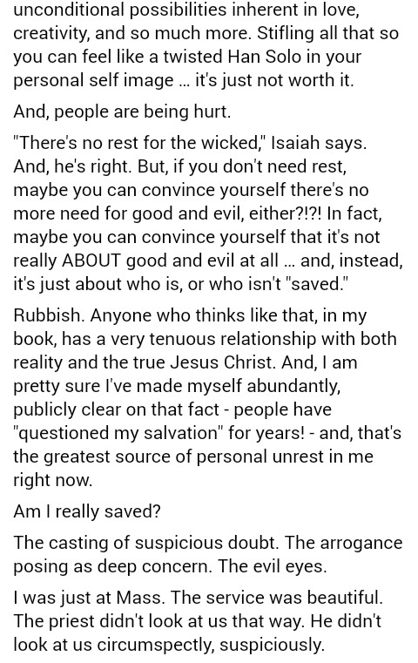Click the name 'Isaiah' in the quote line
Screen dimensions: 418x663
coord(295,144)
